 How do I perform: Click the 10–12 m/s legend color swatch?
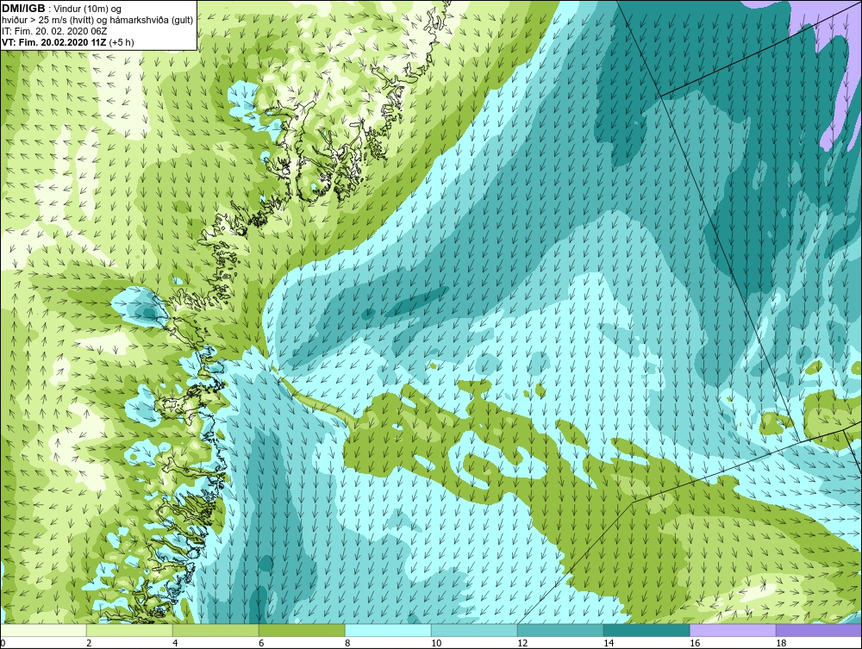tap(474, 630)
